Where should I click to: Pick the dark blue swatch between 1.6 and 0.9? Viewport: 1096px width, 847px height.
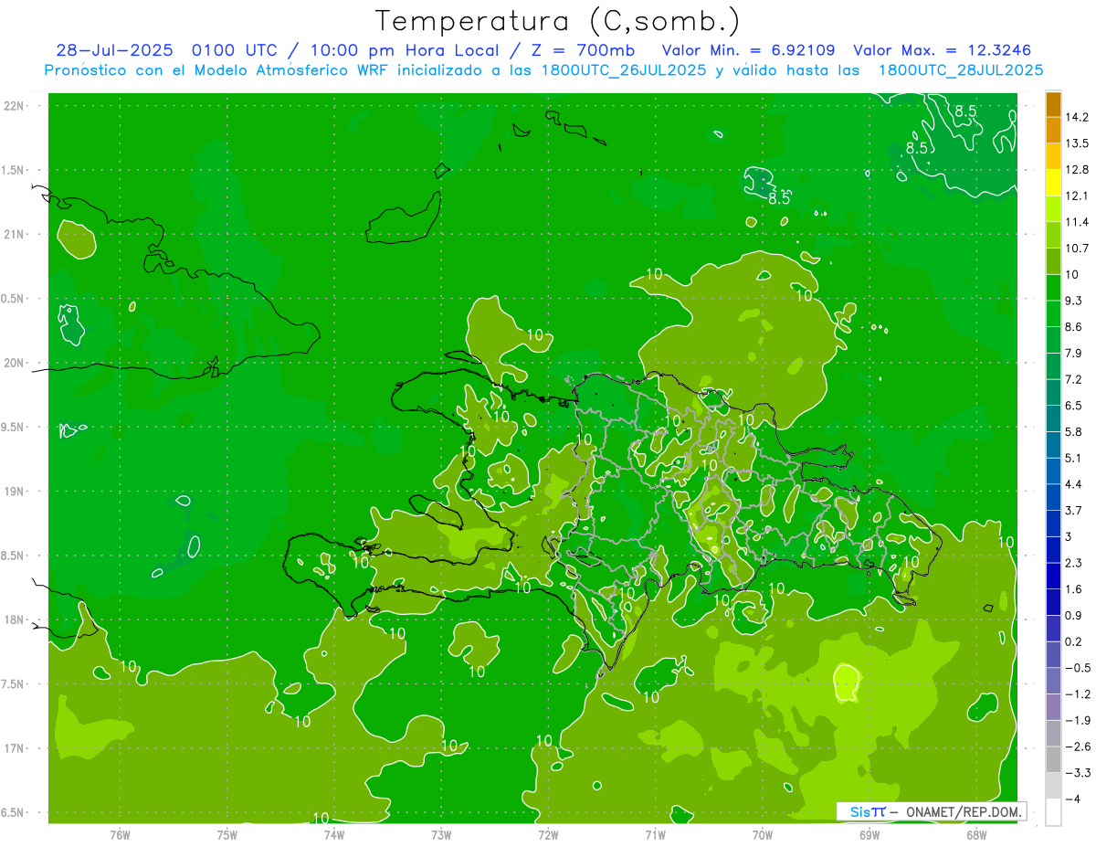tap(1053, 602)
